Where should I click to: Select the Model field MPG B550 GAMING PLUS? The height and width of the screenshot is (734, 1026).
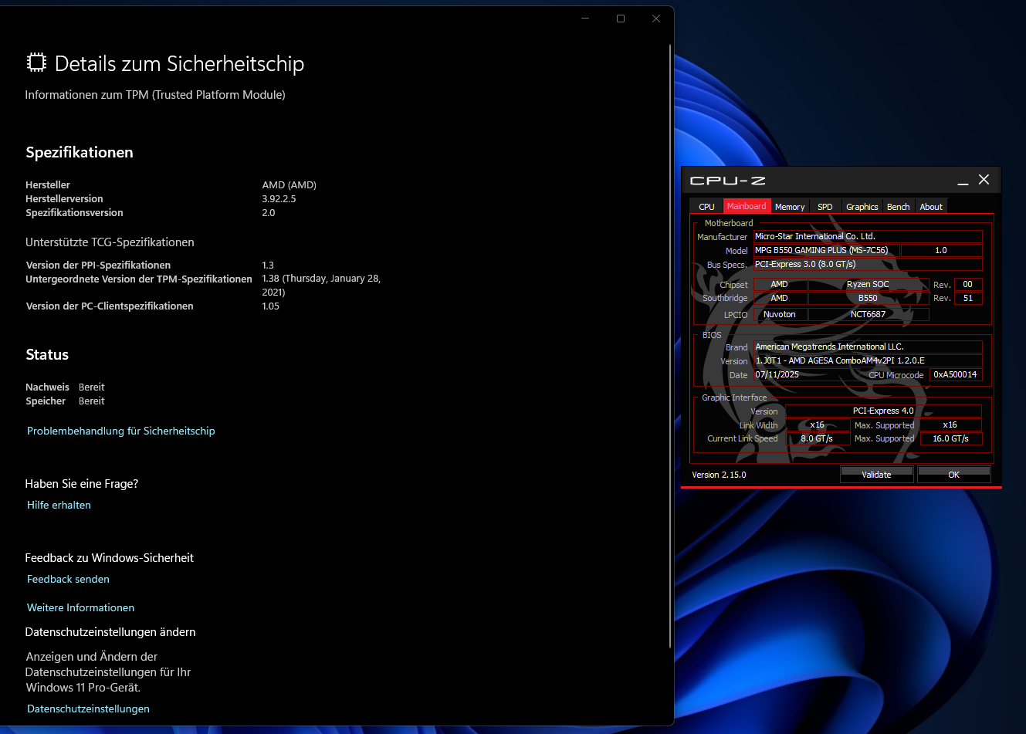(x=826, y=250)
